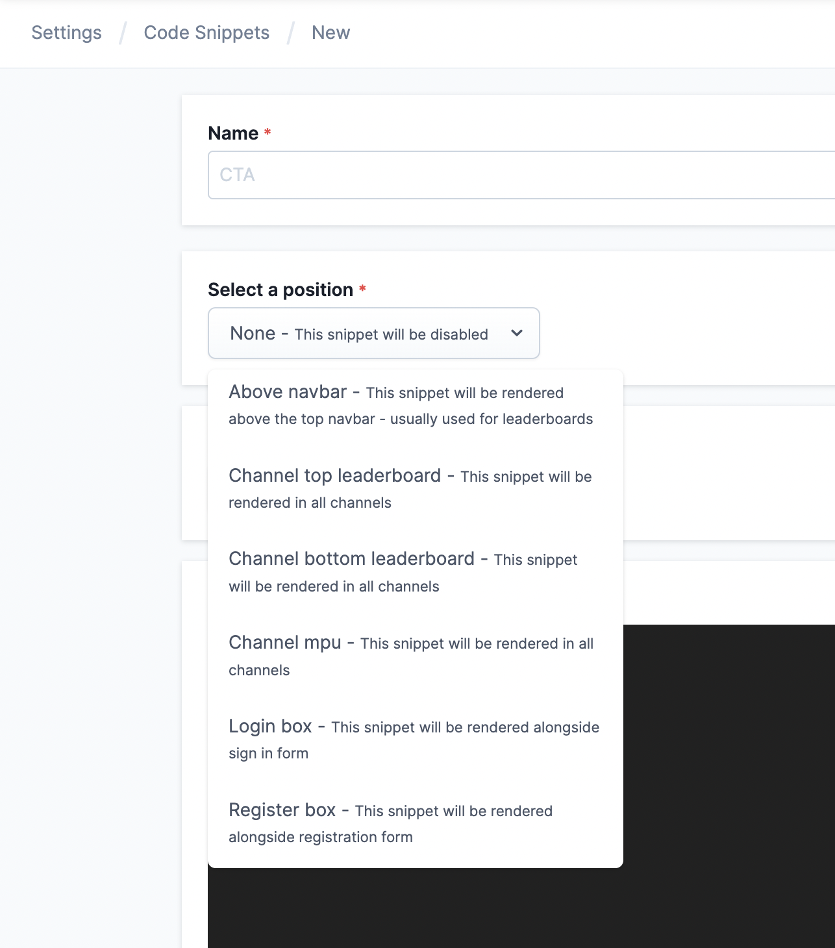Go back to Code Snippets breadcrumb
Image resolution: width=835 pixels, height=948 pixels.
click(x=206, y=32)
